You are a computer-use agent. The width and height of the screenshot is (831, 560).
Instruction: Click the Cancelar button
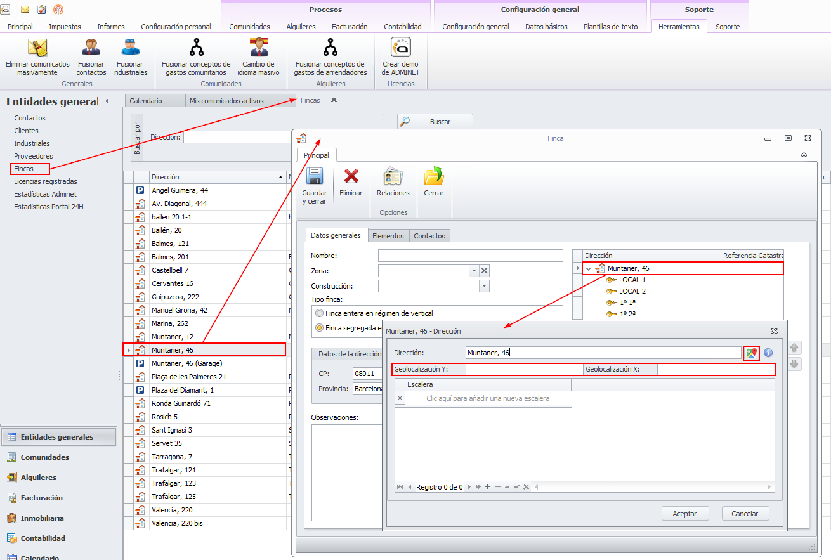point(744,514)
